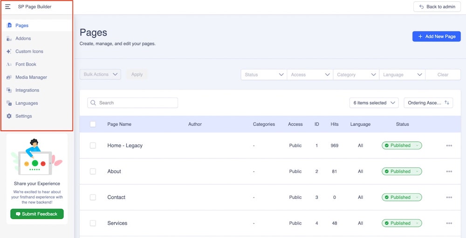Open Custom Icons in the sidebar
Screen dimensions: 466x238
click(x=9, y=52)
